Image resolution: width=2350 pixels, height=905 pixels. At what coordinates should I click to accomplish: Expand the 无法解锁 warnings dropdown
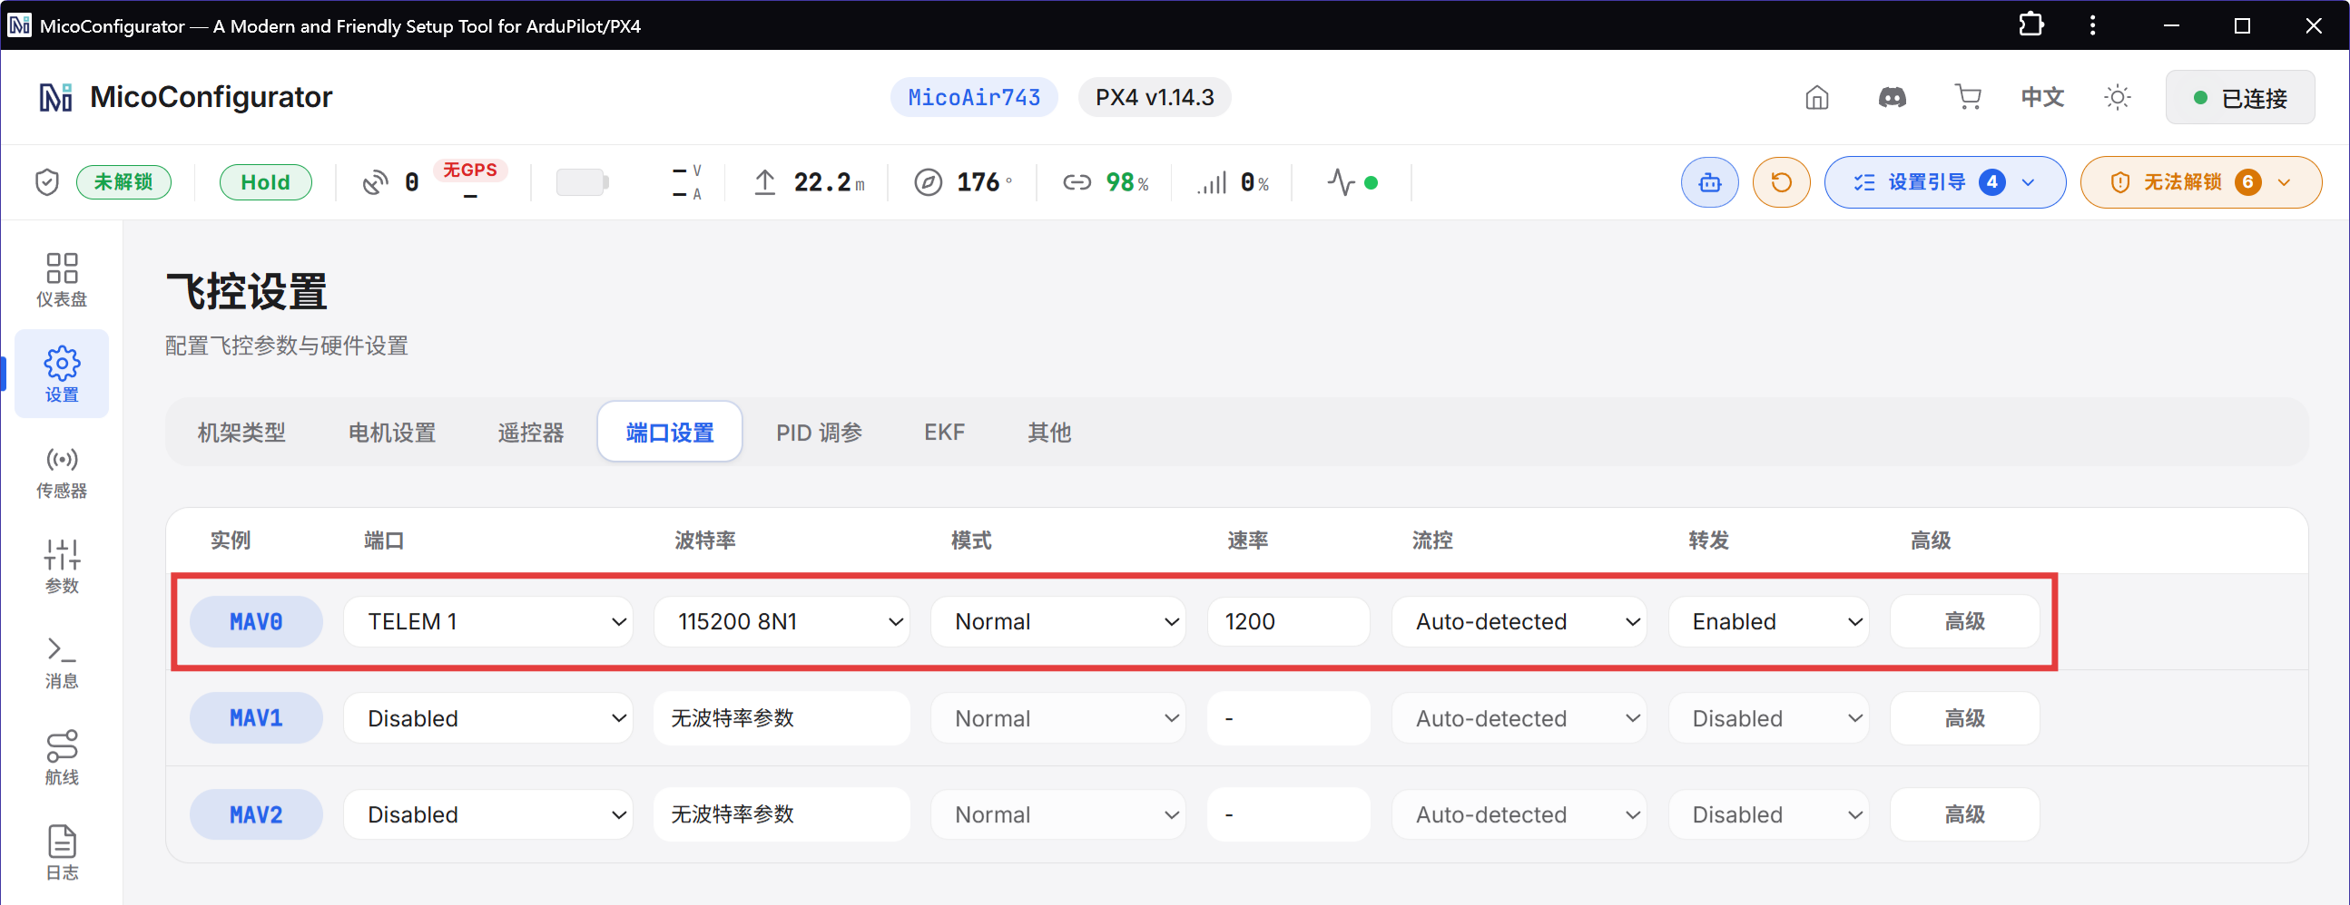tap(2200, 182)
